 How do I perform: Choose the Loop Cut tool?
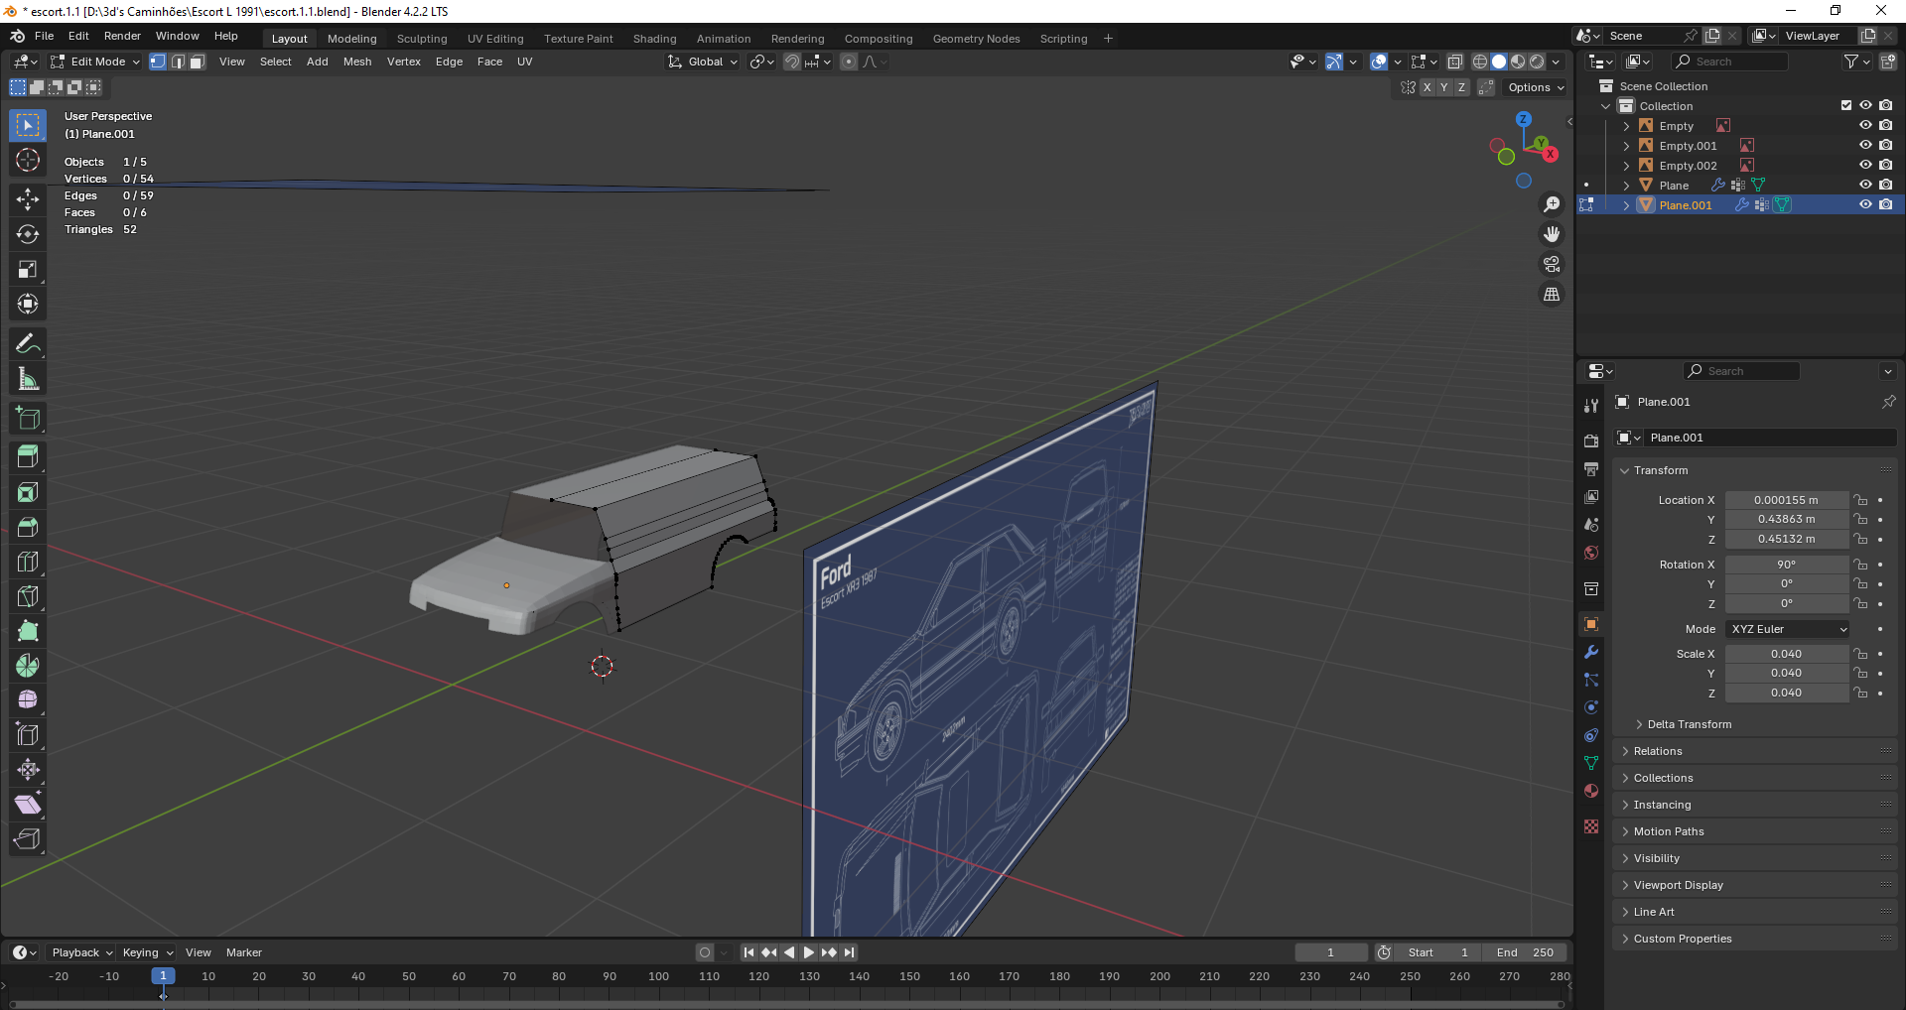pyautogui.click(x=28, y=562)
